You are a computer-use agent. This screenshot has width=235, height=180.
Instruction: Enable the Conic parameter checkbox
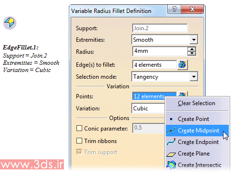(79, 128)
